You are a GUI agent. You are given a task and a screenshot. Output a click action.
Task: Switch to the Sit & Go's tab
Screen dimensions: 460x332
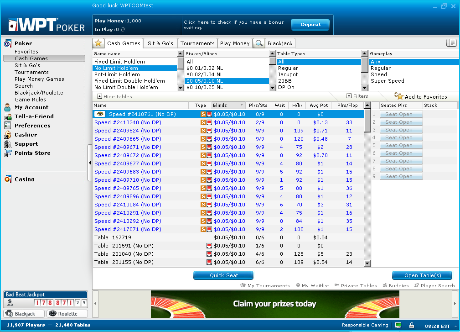(x=160, y=43)
